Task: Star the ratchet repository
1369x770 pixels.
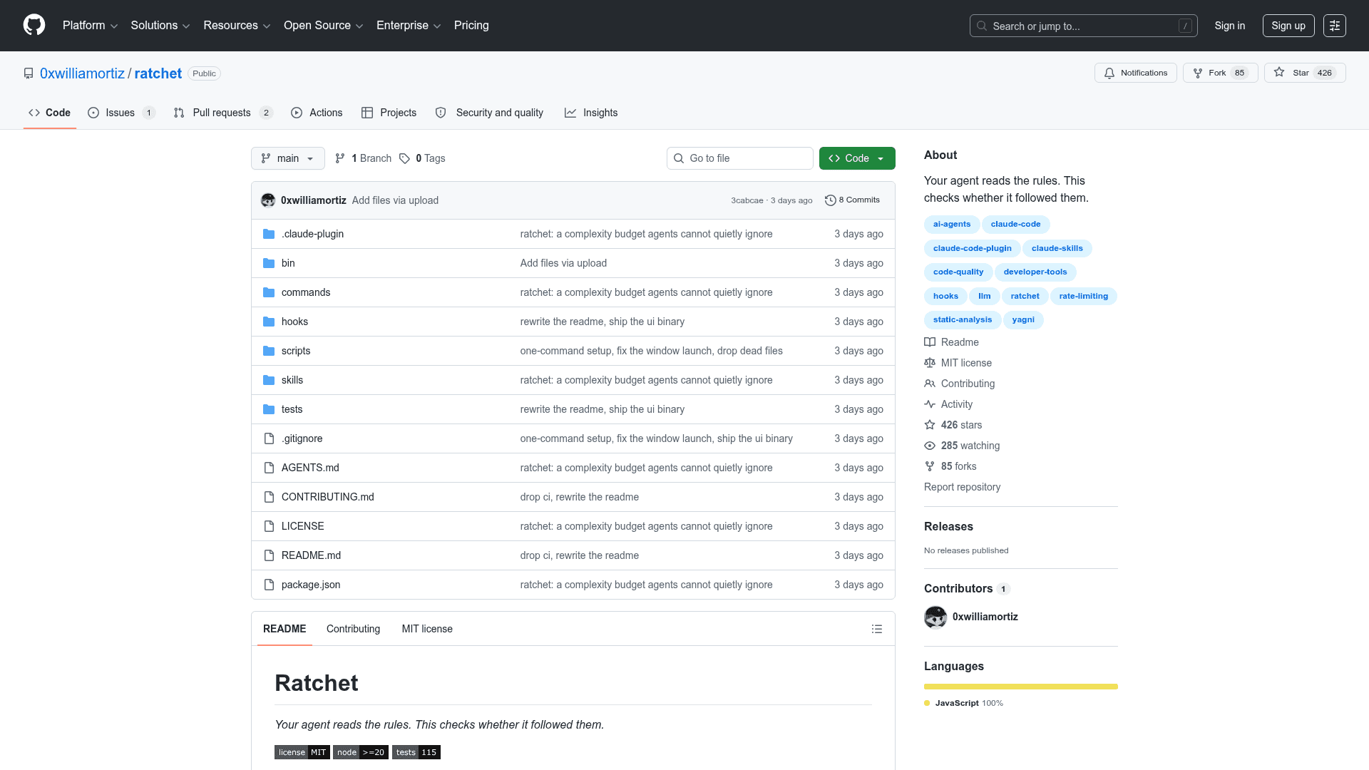Action: pos(1305,73)
